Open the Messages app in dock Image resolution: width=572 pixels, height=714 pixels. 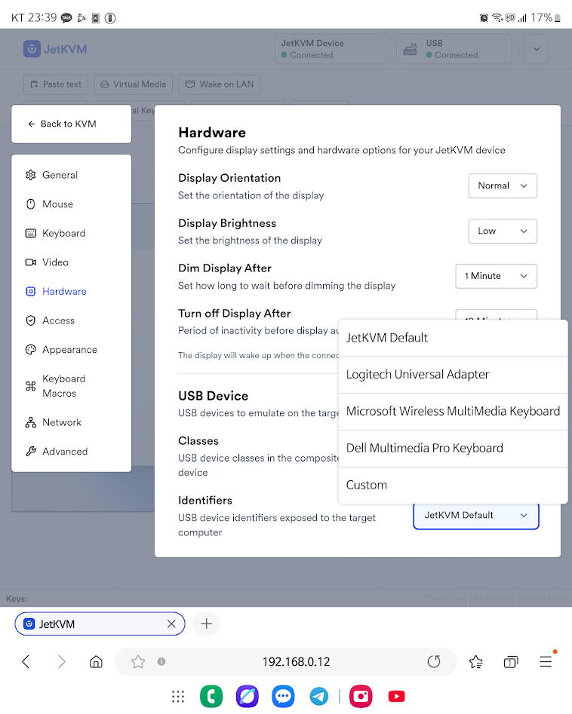(283, 696)
